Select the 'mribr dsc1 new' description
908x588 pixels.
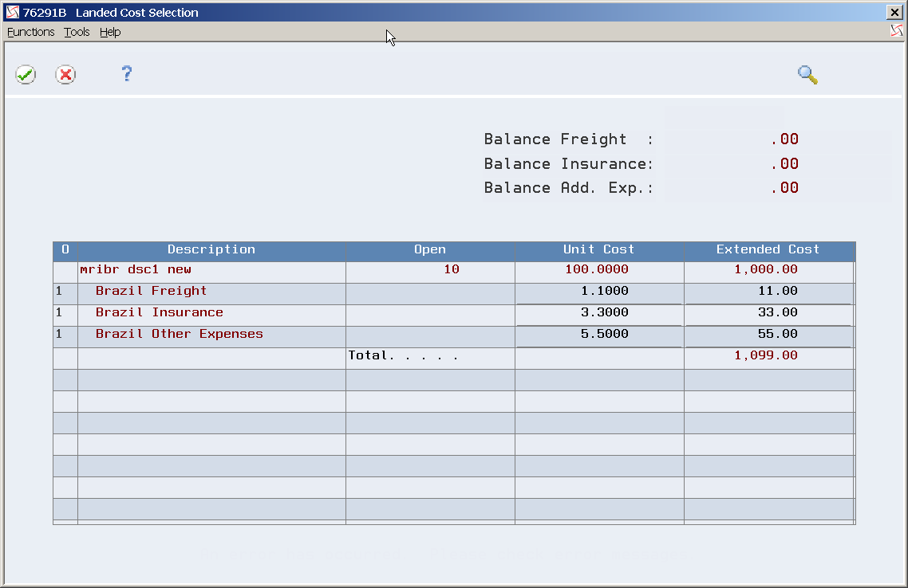click(136, 269)
